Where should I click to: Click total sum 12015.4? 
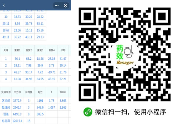pyautogui.click(x=17, y=121)
